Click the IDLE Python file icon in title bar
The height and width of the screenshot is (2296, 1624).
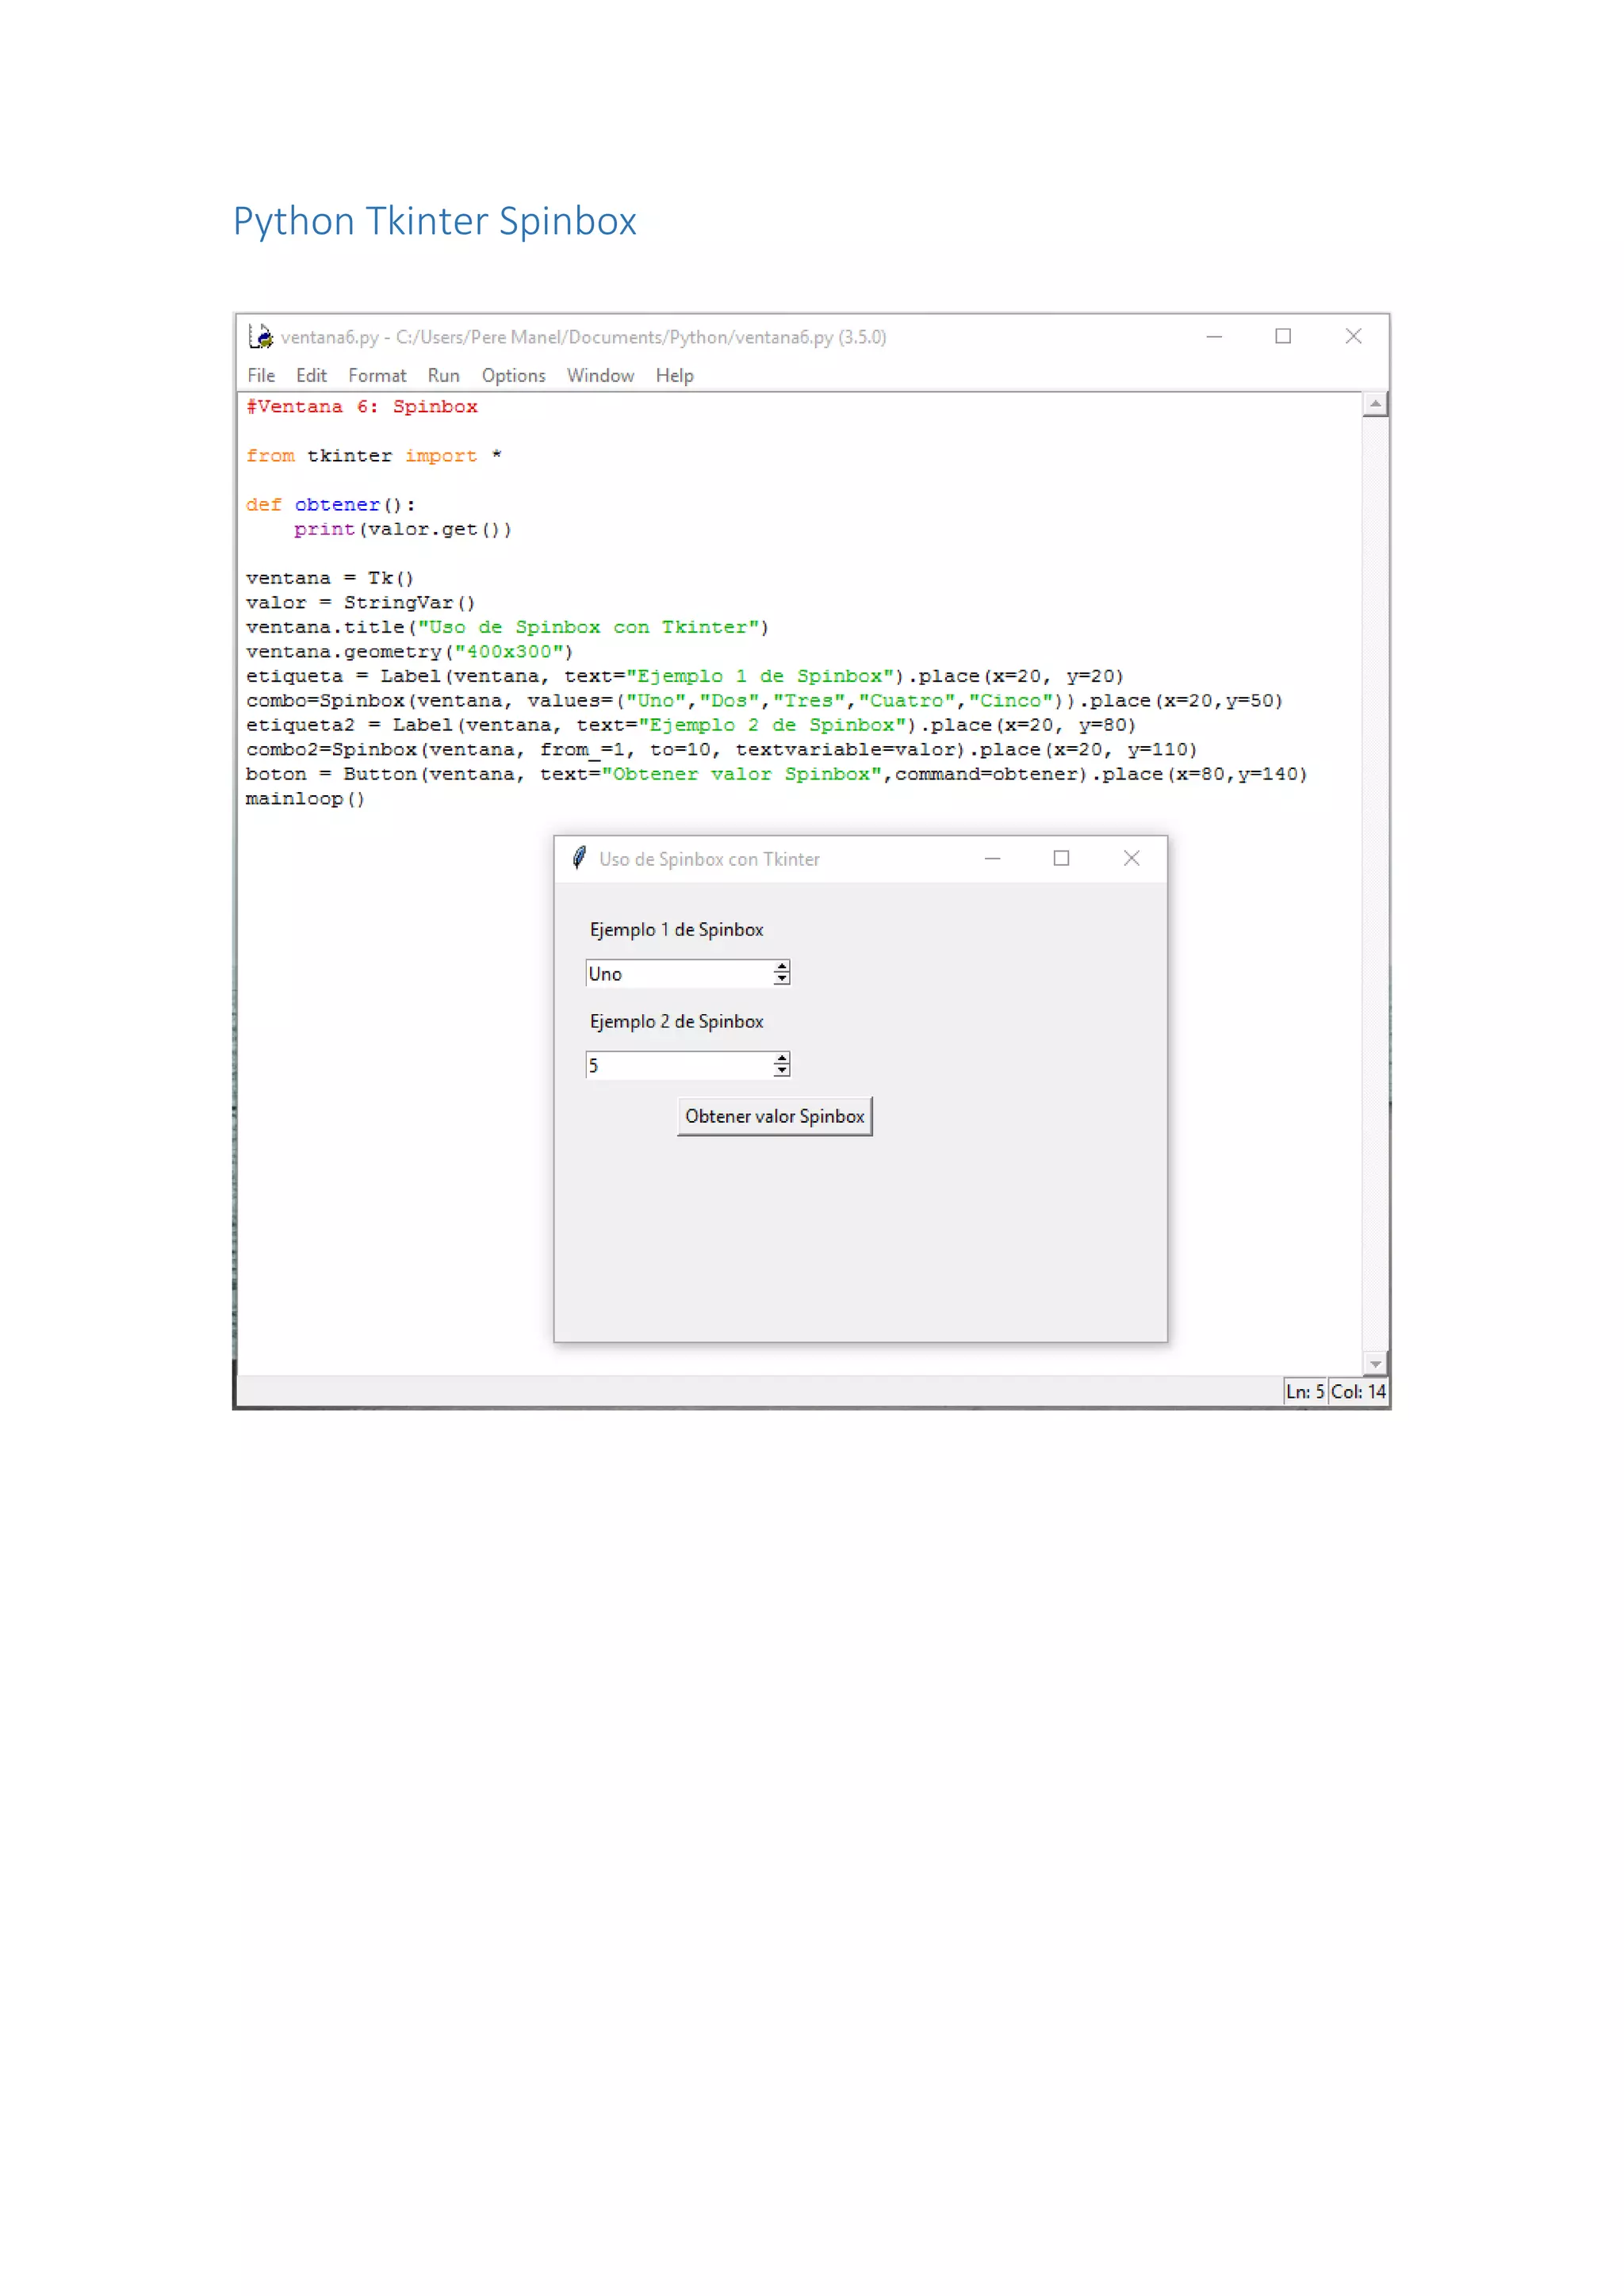pos(260,336)
